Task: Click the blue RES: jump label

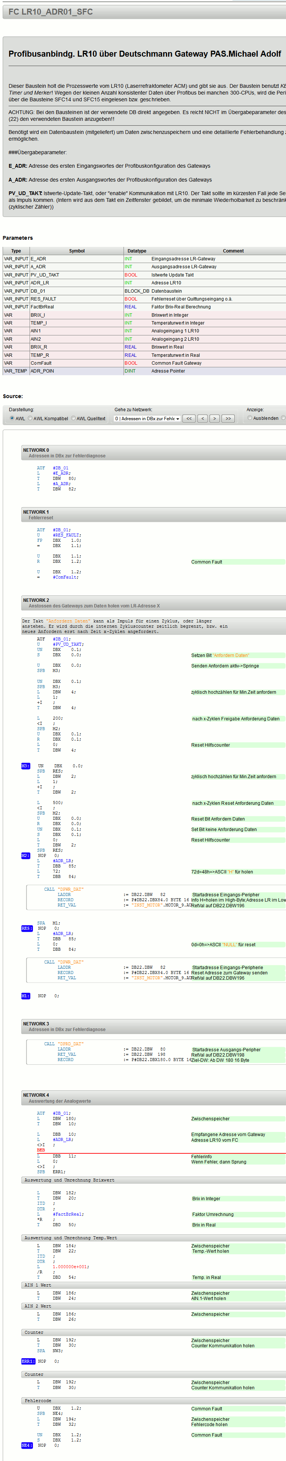Action: point(27,929)
